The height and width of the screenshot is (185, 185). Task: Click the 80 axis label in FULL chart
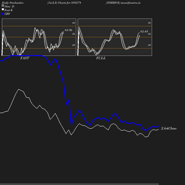click(x=149, y=23)
